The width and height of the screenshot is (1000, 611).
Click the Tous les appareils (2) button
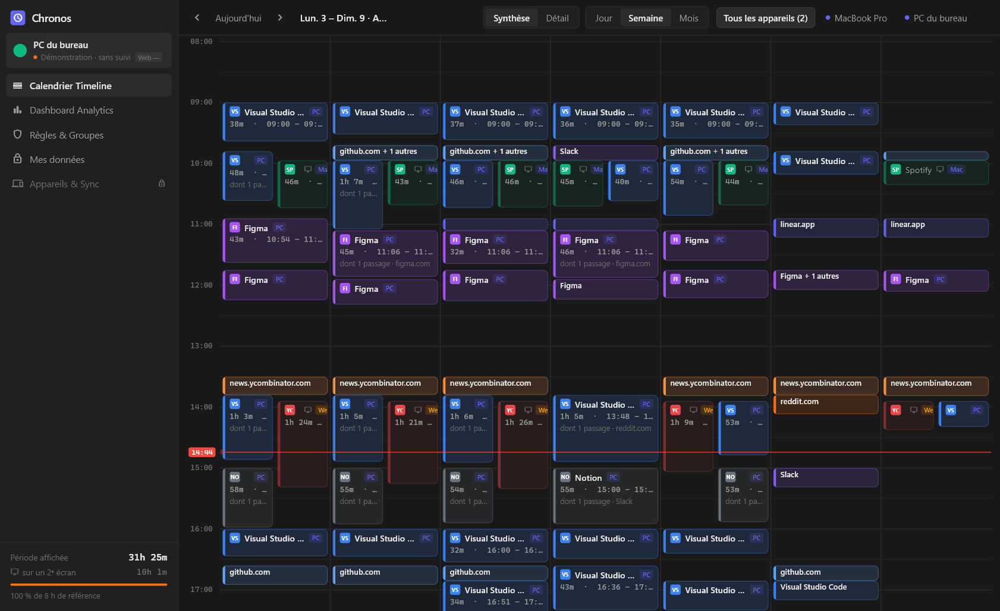coord(765,18)
